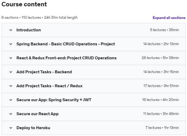Viewport: 187px width, 136px height.
Task: Open the Deploy to Heroku section title
Action: coord(33,128)
